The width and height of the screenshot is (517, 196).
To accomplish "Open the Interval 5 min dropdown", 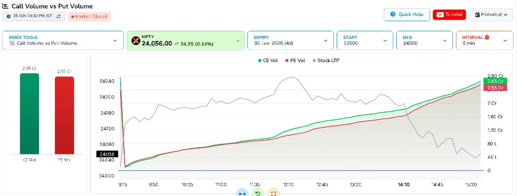I will 484,40.
